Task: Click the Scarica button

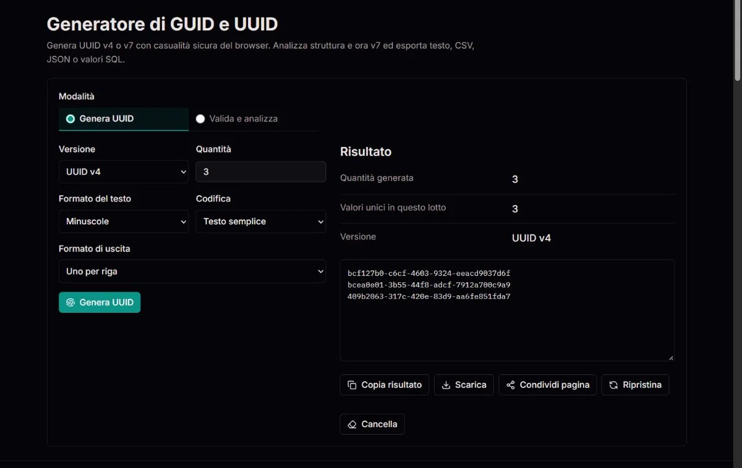Action: [464, 385]
